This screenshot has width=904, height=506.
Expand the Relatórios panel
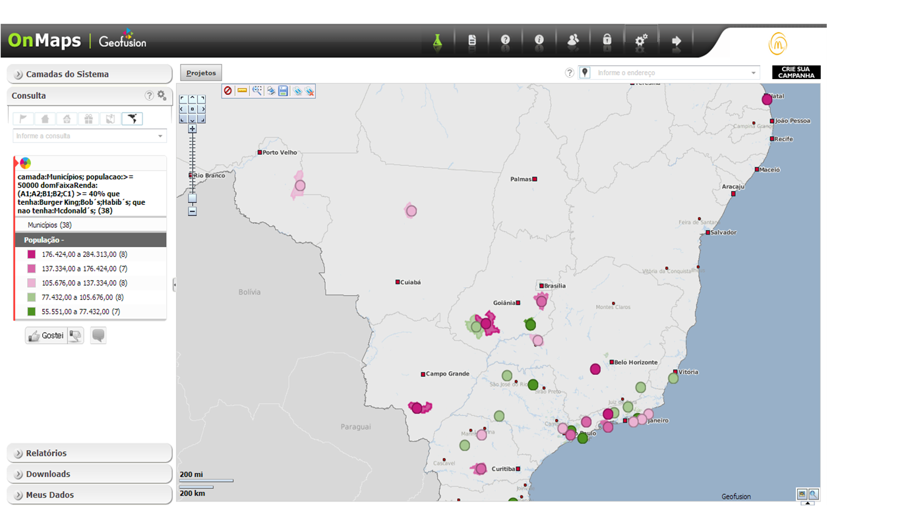90,453
